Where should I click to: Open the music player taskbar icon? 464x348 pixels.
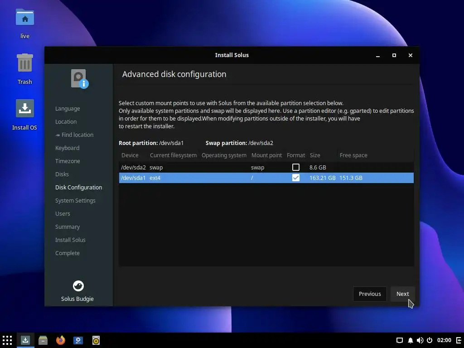96,340
